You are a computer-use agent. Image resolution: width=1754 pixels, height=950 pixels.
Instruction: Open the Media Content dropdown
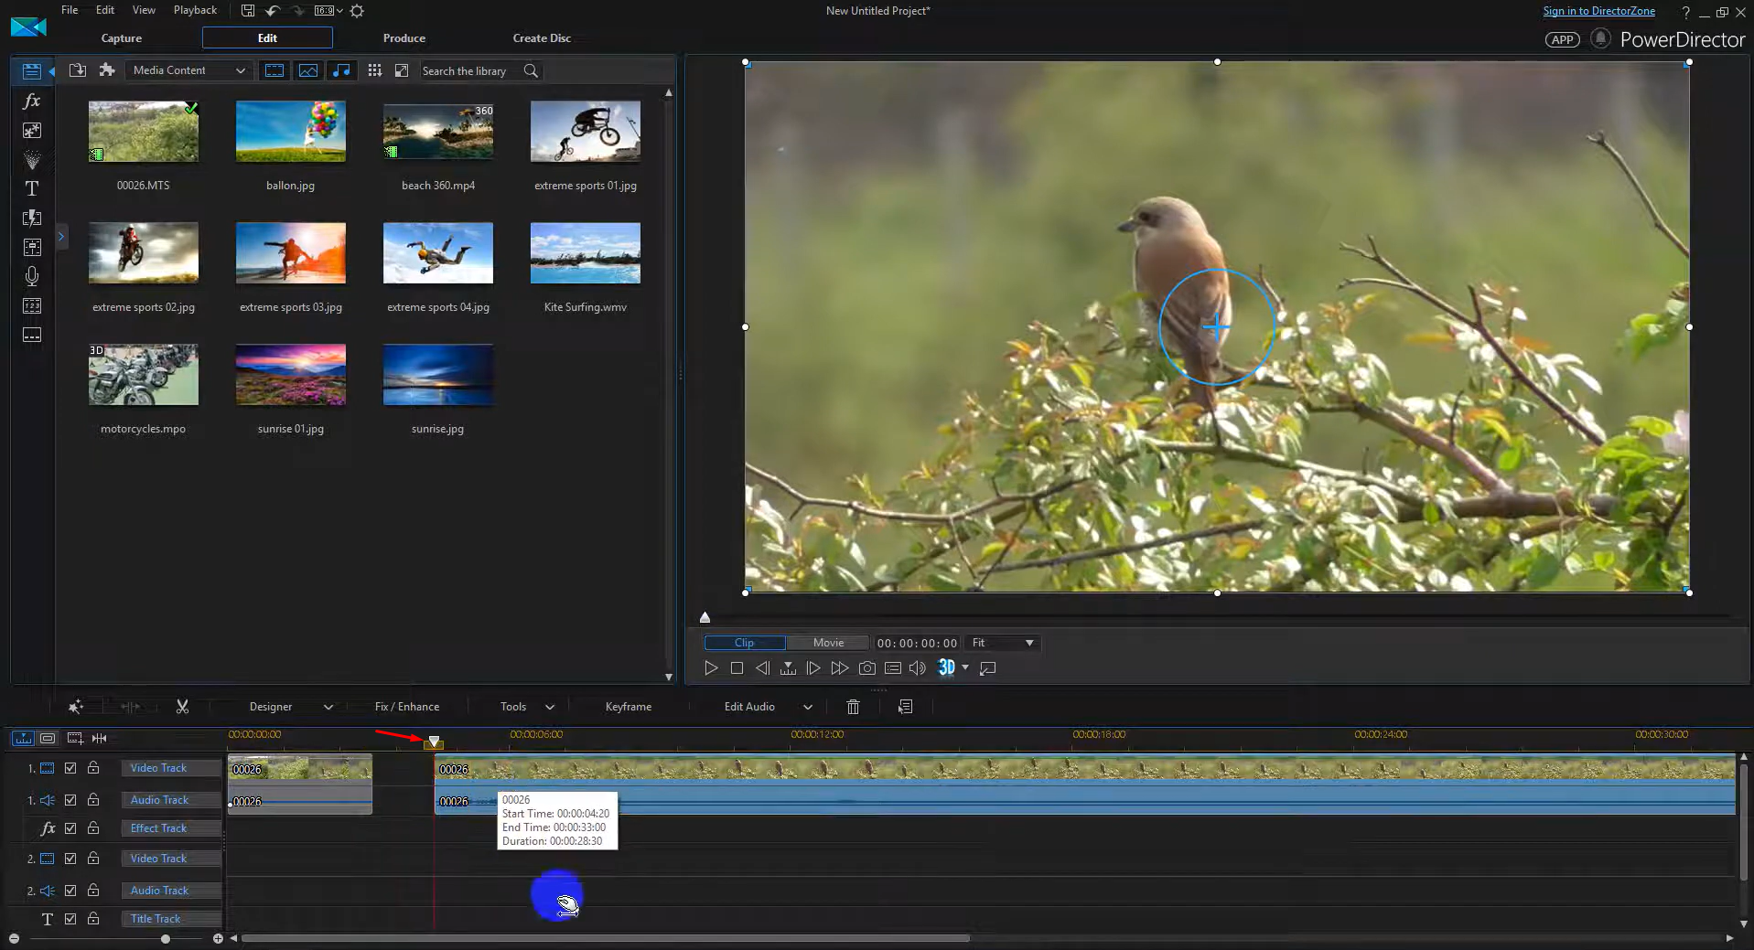click(188, 70)
